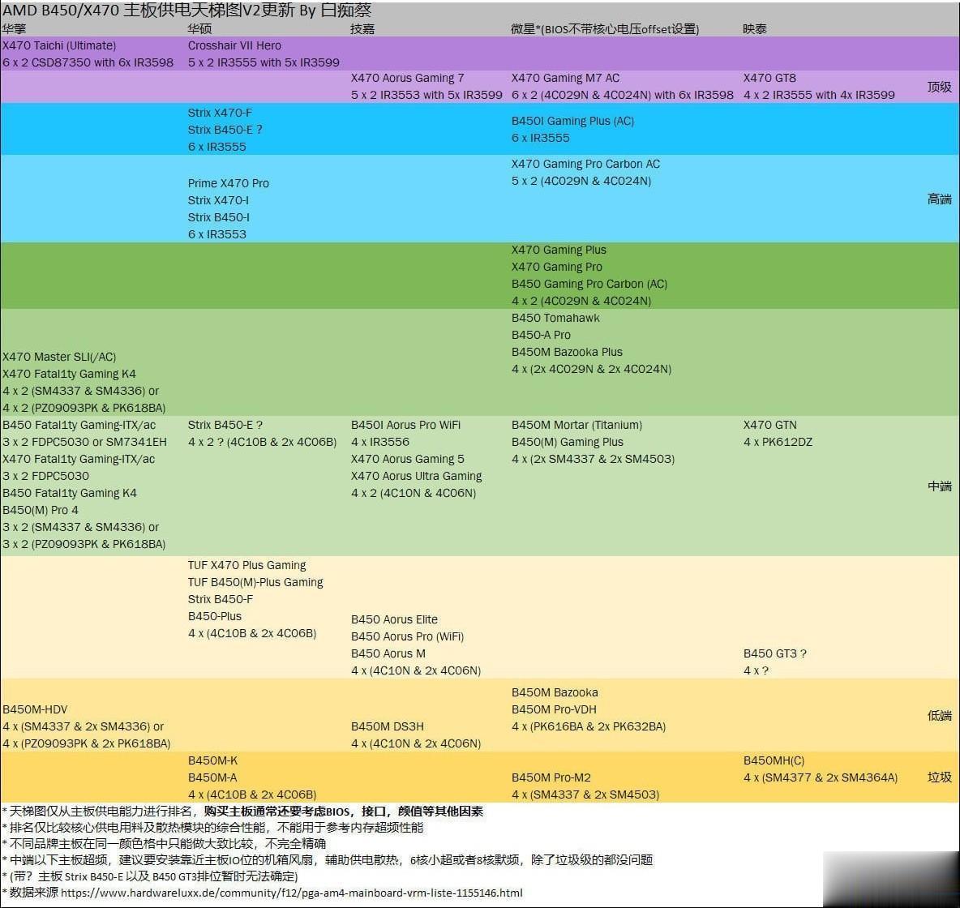The width and height of the screenshot is (960, 908).
Task: Click the B450 Fatal1ty Gaming K4 entry
Action: (70, 494)
